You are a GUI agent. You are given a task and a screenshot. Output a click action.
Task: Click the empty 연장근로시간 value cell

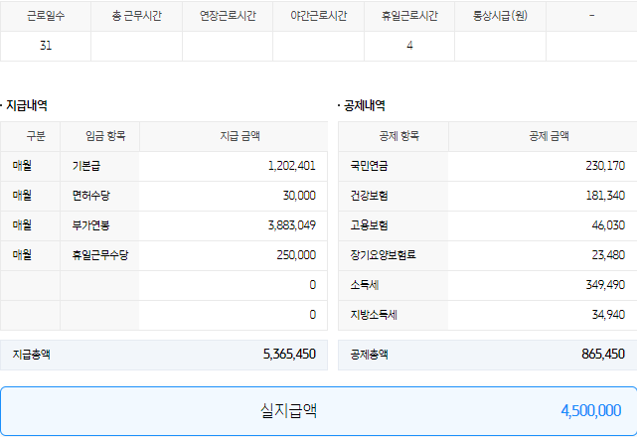(x=228, y=47)
